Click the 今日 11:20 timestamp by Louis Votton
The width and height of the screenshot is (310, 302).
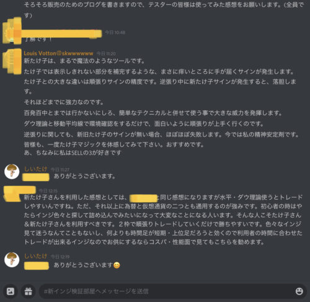coord(106,54)
